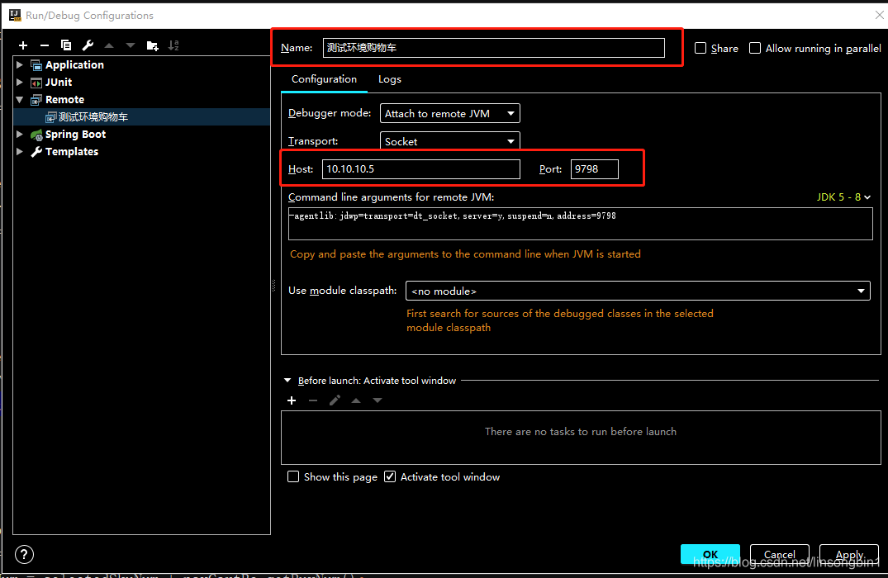Check Show this page option
Screen dimensions: 888x578
pyautogui.click(x=292, y=476)
